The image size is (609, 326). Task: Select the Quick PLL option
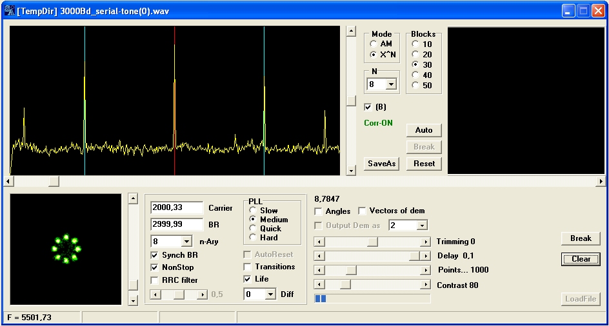pos(254,229)
